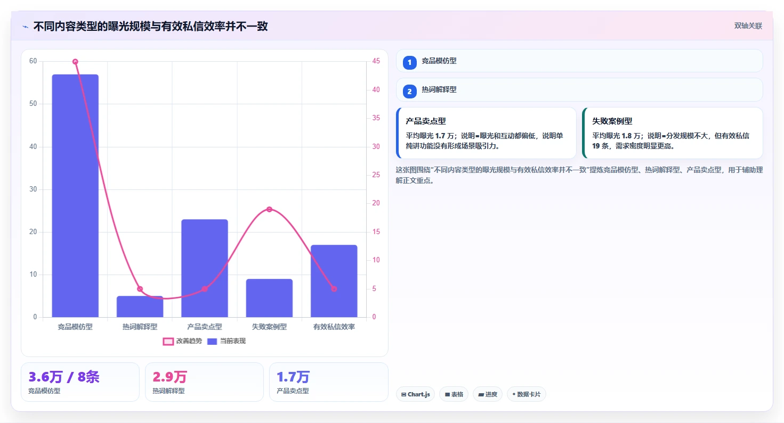
Task: Select the 表格 tag
Action: (x=454, y=394)
